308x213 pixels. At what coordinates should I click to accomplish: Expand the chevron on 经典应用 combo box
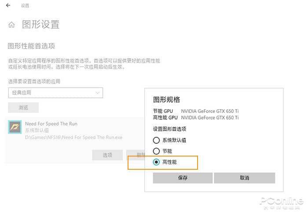coord(97,93)
